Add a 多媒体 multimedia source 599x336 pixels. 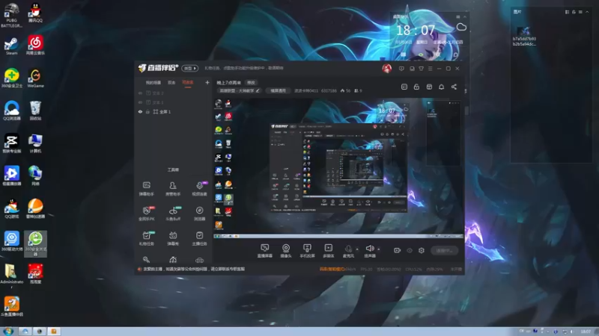coord(329,251)
